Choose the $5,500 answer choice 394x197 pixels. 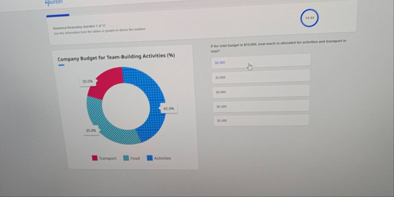261,120
